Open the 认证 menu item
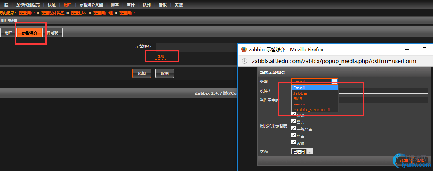This screenshot has width=433, height=171. tap(51, 5)
